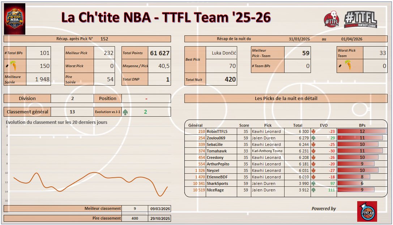
Task: Click the green up arrow in SharkSports row
Action: click(x=313, y=183)
